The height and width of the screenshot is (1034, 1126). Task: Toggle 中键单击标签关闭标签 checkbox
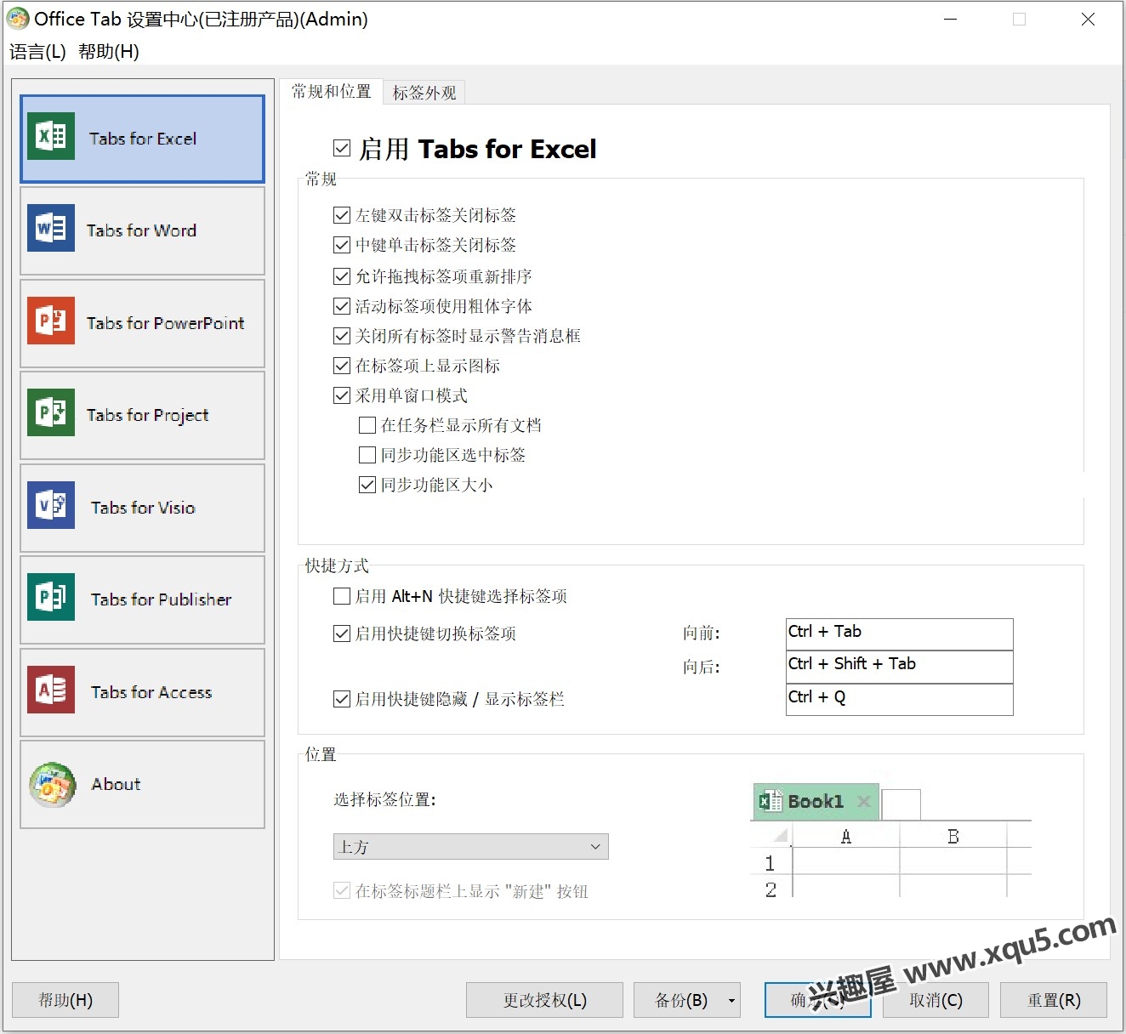[x=342, y=245]
